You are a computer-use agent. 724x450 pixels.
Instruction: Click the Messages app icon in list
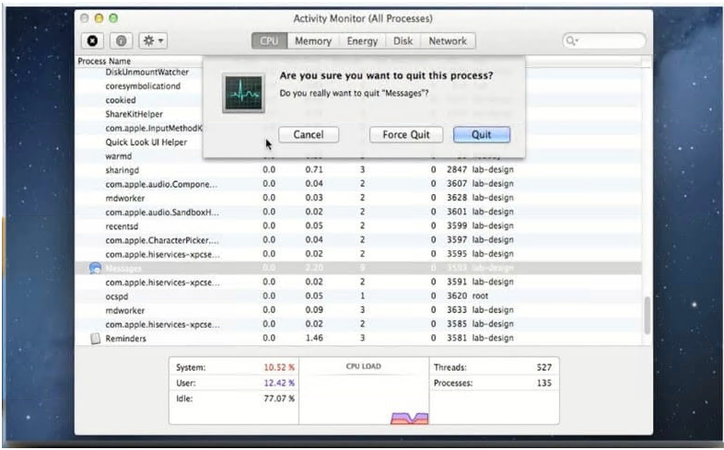coord(95,268)
